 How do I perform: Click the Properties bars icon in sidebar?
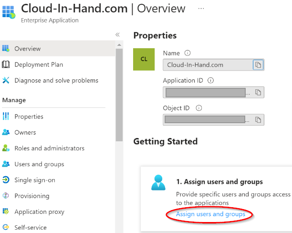(x=6, y=116)
